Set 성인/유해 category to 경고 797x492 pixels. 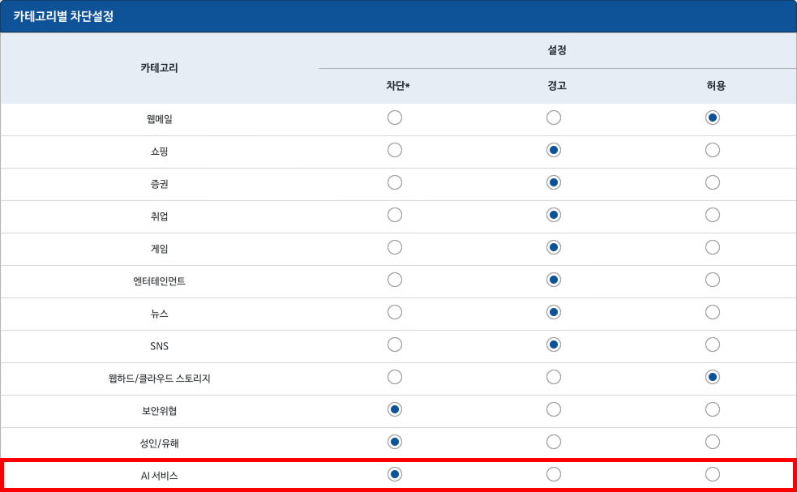(x=554, y=441)
